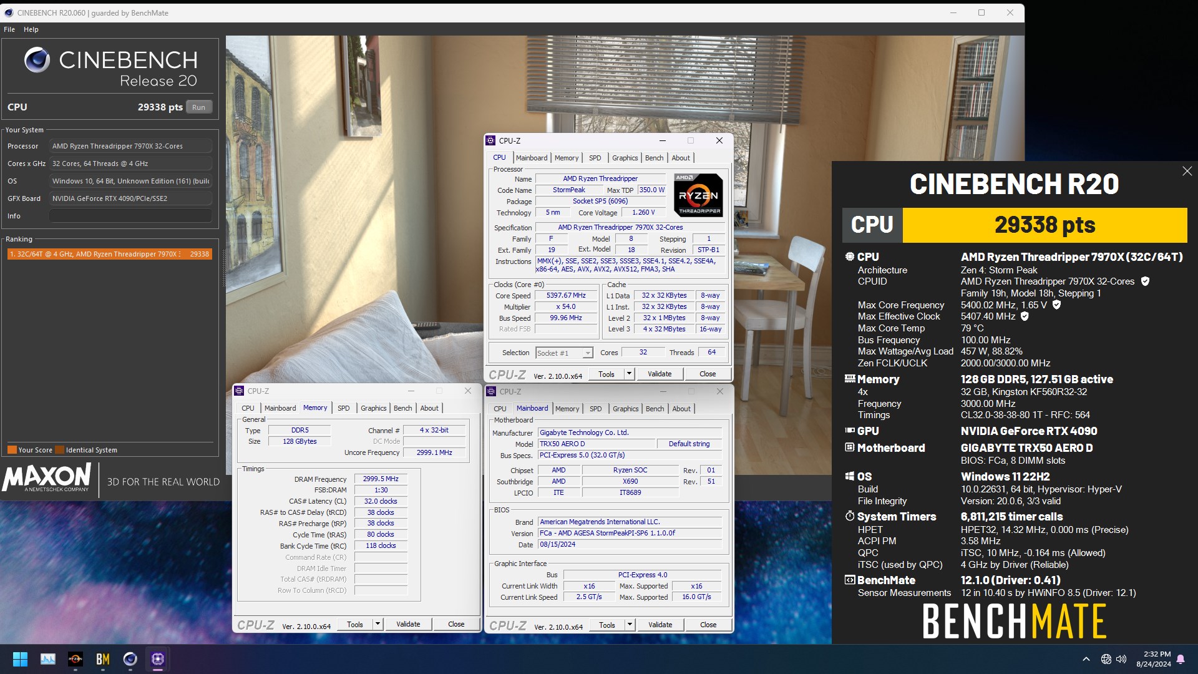Open Cinebench Help menu
The width and height of the screenshot is (1198, 674).
pos(31,29)
